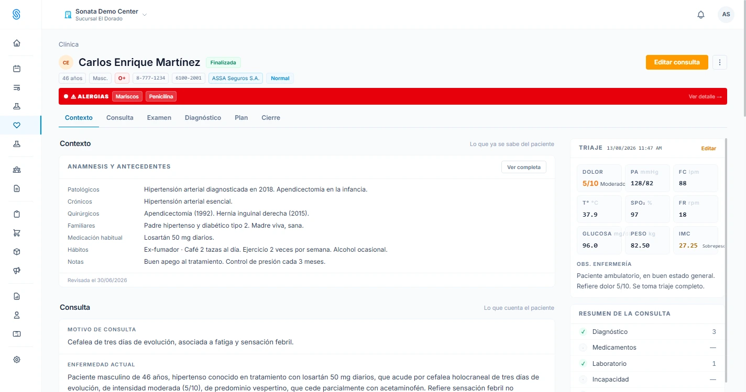Click the DOLOR 5/10 triage card
This screenshot has width=746, height=392.
point(599,178)
